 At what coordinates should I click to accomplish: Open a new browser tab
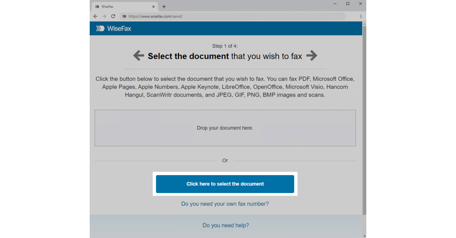(x=164, y=6)
